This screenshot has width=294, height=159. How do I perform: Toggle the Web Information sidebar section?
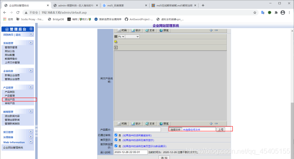tap(31, 142)
